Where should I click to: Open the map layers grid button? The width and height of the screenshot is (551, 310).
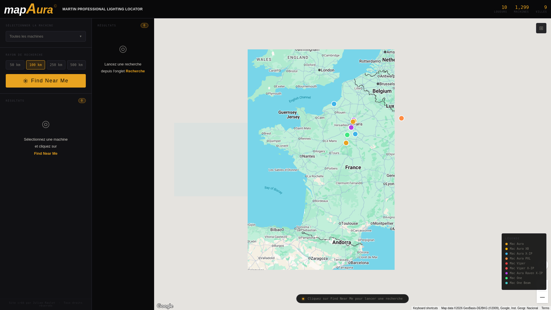[x=541, y=28]
